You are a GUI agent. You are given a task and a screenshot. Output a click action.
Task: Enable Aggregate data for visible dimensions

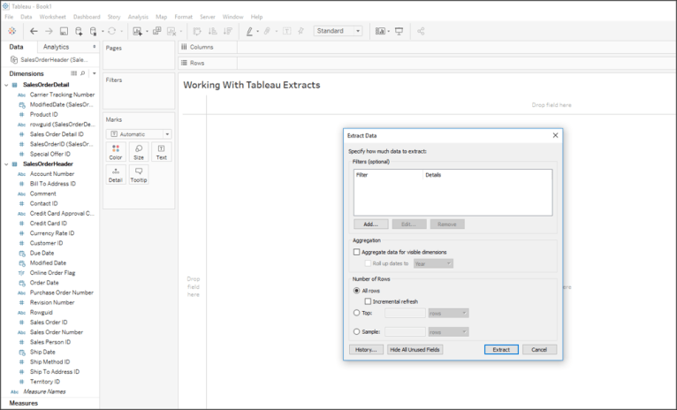pyautogui.click(x=356, y=252)
